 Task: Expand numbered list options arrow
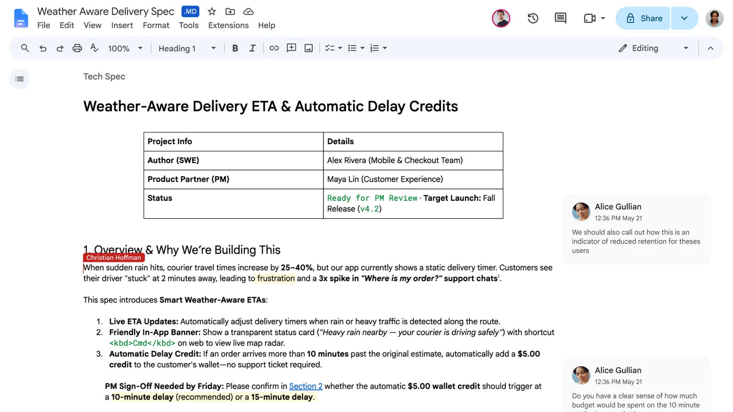coord(385,48)
